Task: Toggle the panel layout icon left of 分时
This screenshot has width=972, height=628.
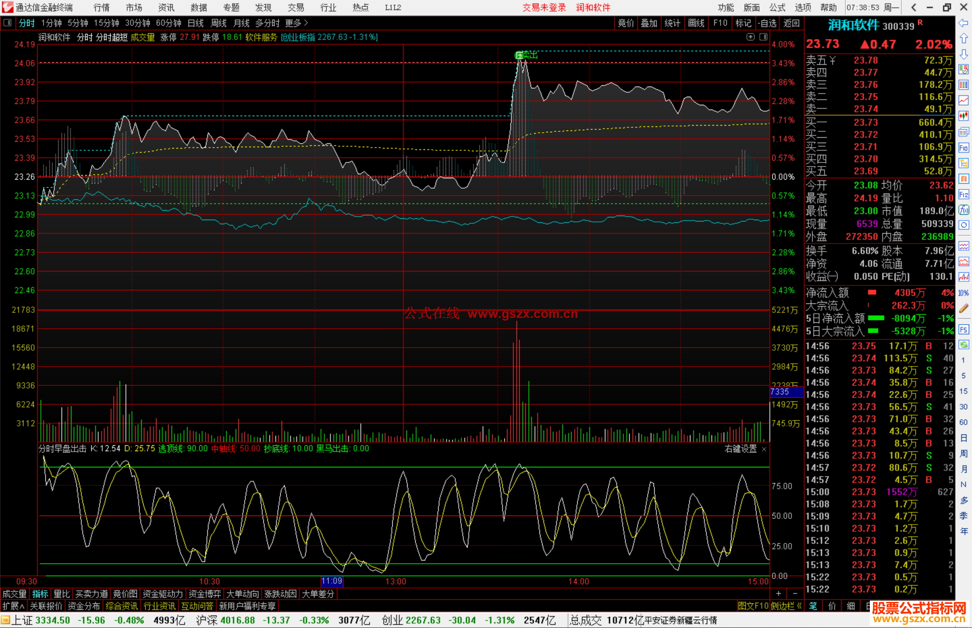Action: [x=7, y=23]
